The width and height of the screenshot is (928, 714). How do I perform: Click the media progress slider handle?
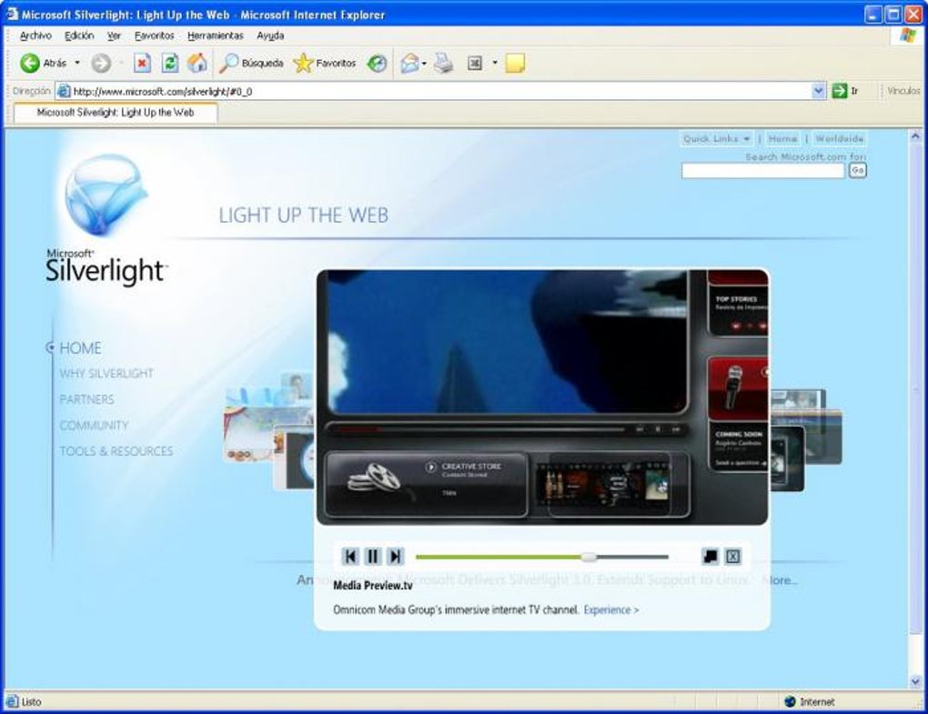pos(589,557)
